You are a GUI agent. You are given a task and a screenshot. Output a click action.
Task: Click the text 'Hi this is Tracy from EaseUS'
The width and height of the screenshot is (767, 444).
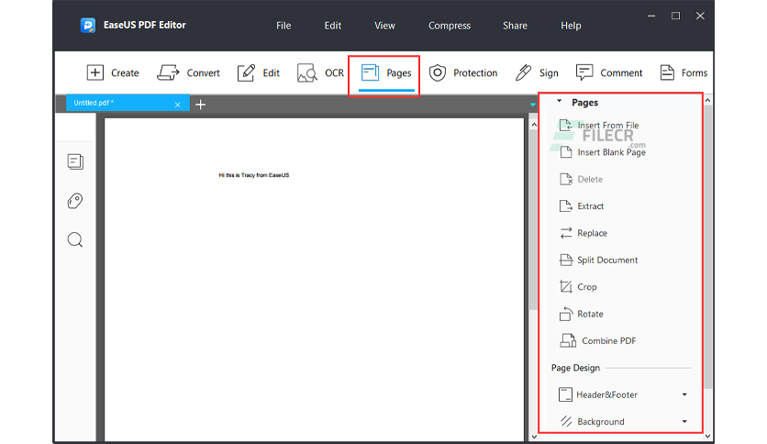click(254, 175)
